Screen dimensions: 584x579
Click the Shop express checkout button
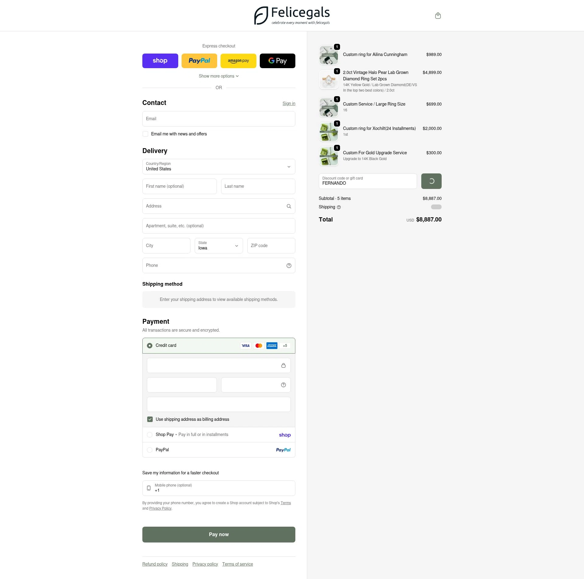[x=160, y=61]
